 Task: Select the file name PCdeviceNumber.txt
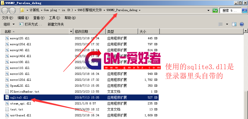25,92
